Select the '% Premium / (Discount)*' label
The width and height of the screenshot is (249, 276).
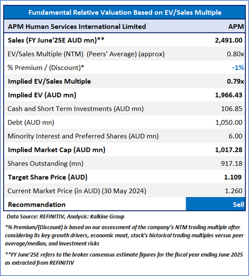(46, 68)
